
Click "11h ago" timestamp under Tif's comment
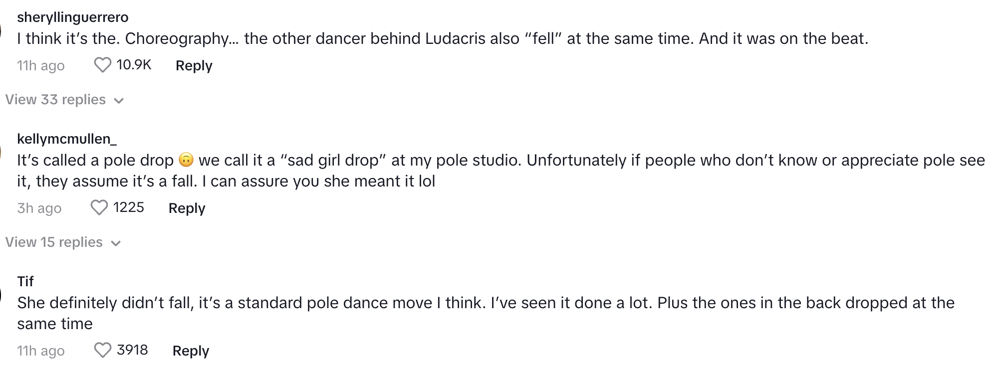[40, 351]
